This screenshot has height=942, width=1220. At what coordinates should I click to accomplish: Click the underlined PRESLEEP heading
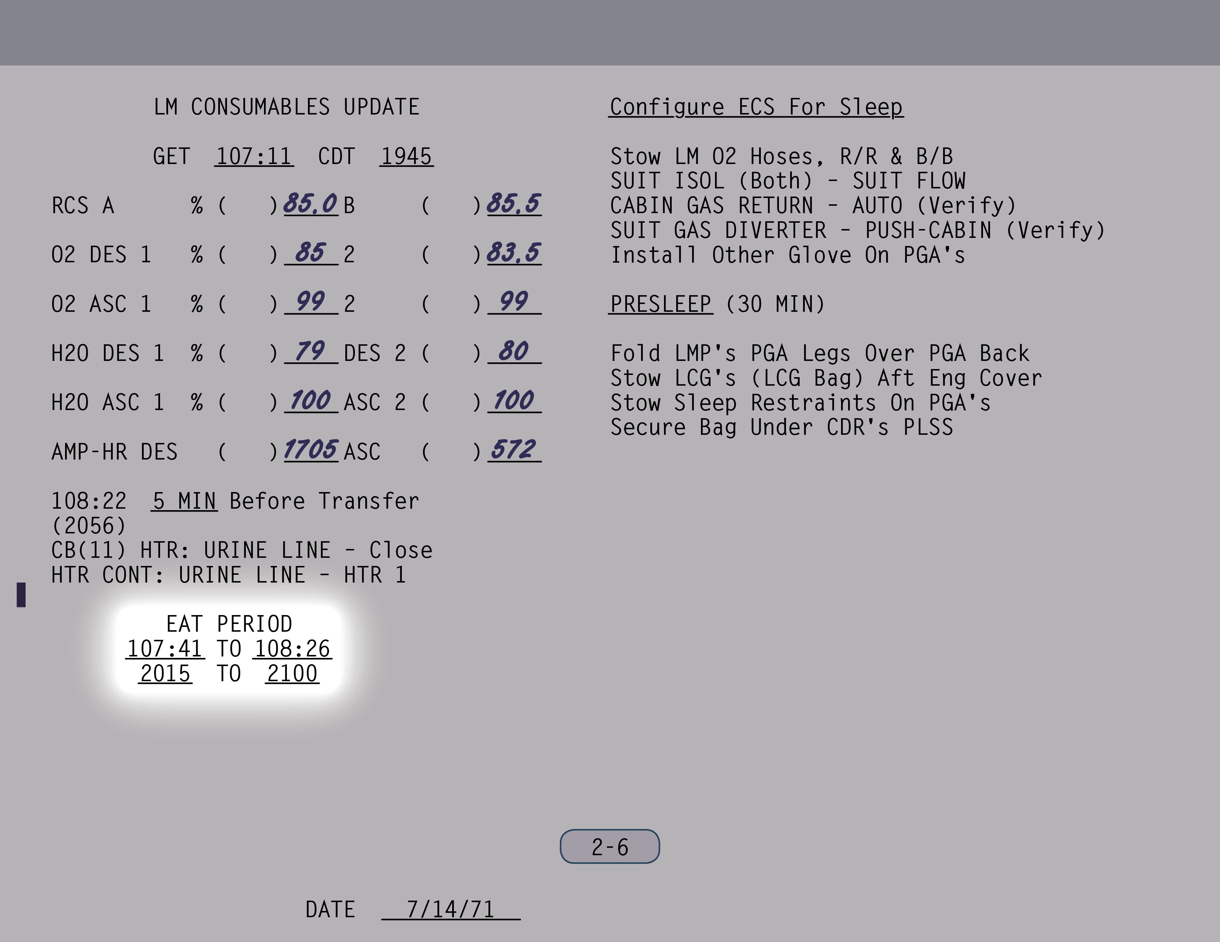(x=660, y=304)
